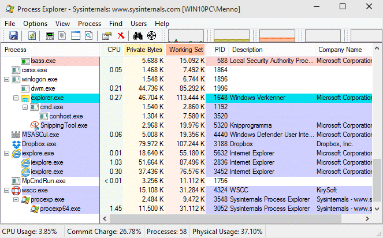Click the horizontal scrollbar left arrow
Viewport: 383px width, 238px height.
pyautogui.click(x=105, y=218)
